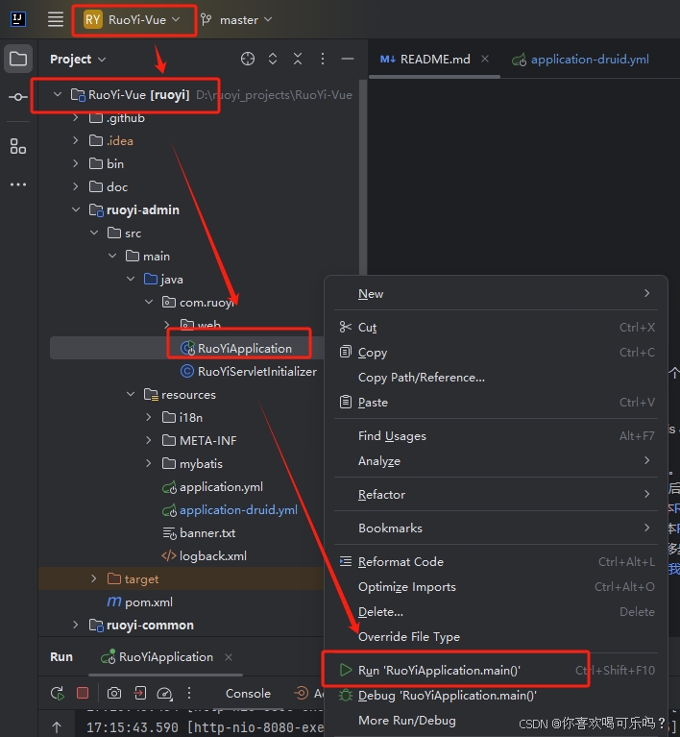The image size is (680, 737).
Task: Click Rerun icon in Run toolbar
Action: (58, 693)
